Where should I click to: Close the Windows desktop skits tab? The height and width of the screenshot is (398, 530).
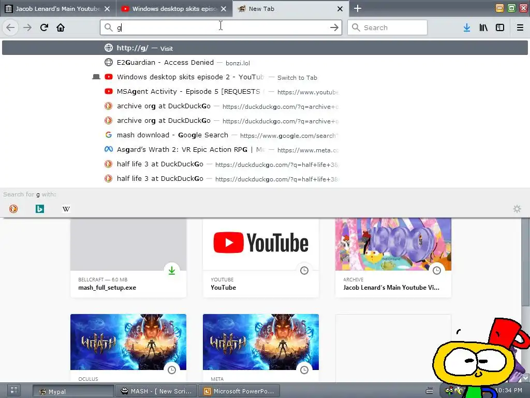[x=224, y=9]
